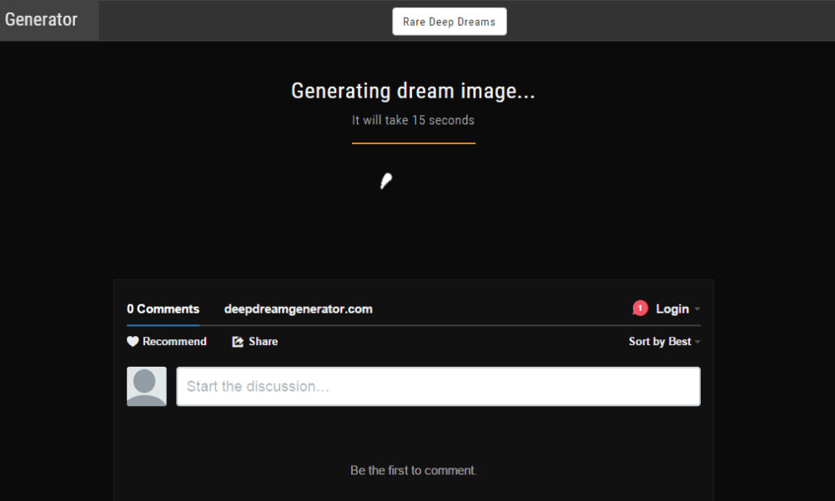Click the orange progress bar
The width and height of the screenshot is (835, 501).
[413, 143]
